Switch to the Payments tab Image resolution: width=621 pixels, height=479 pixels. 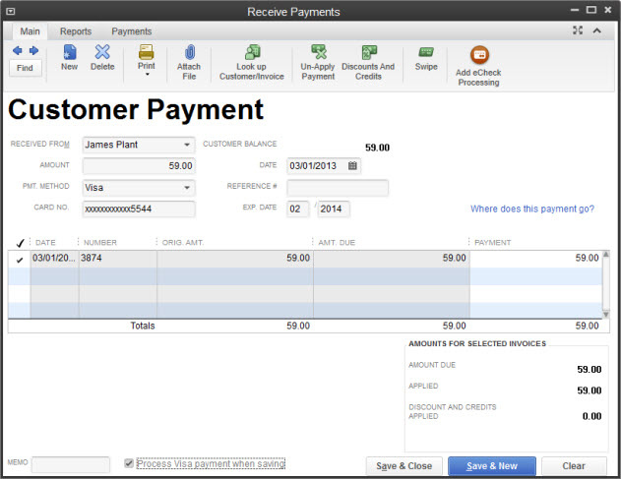coord(131,31)
